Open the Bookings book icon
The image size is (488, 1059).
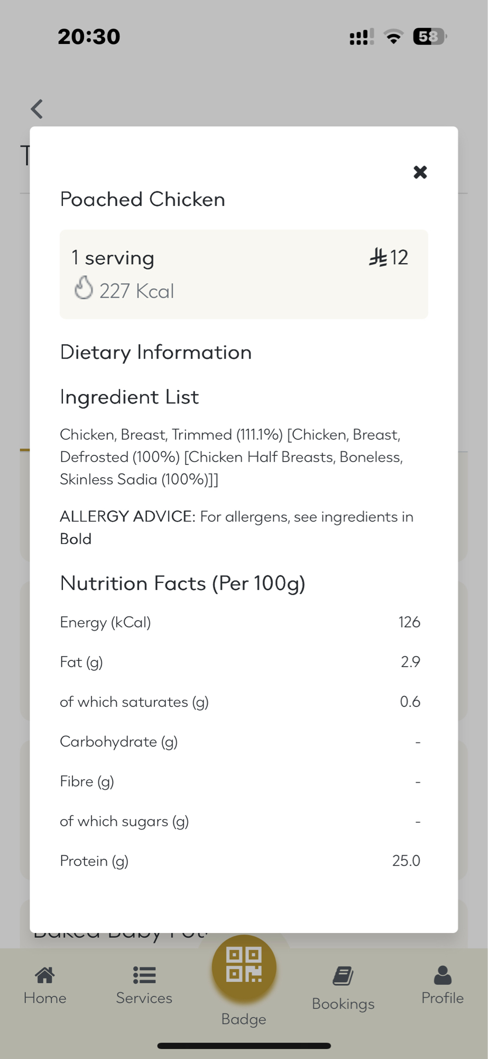coord(343,976)
